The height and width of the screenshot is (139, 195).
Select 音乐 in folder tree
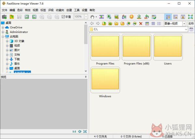point(17,64)
